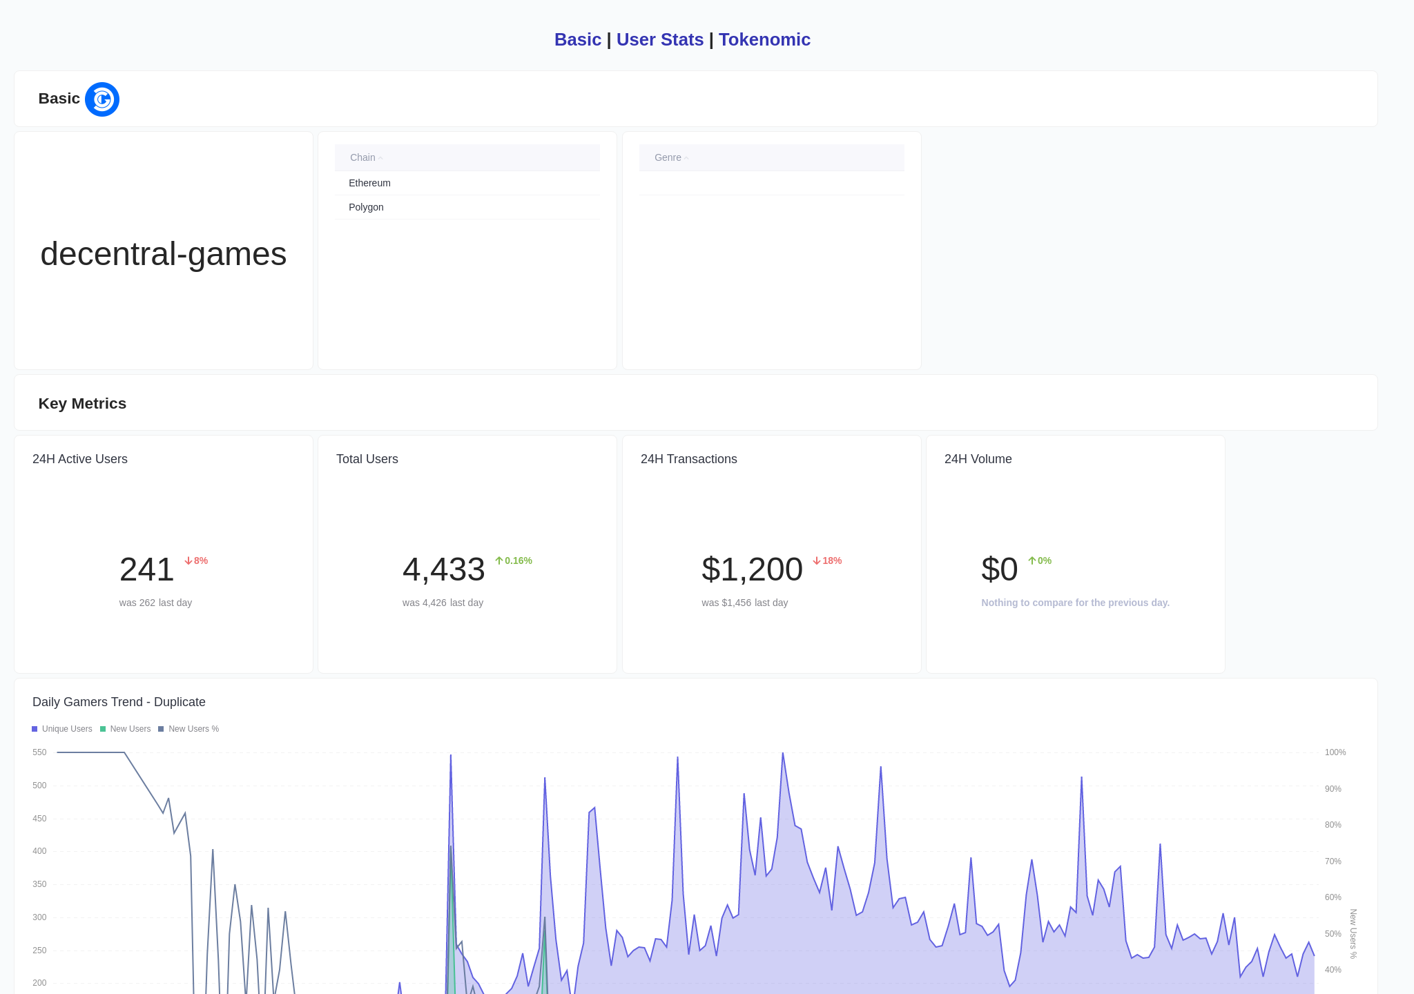Image resolution: width=1414 pixels, height=994 pixels.
Task: Switch to the Tokenomic tab
Action: pos(764,39)
